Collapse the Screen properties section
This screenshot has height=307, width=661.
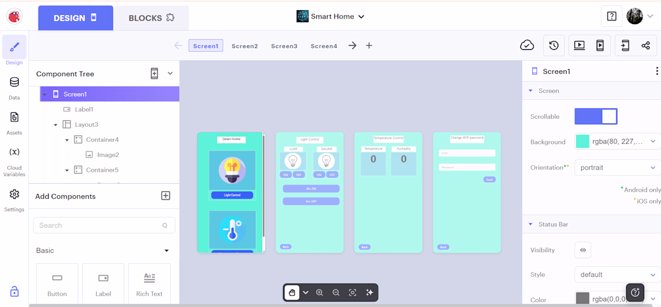[531, 91]
